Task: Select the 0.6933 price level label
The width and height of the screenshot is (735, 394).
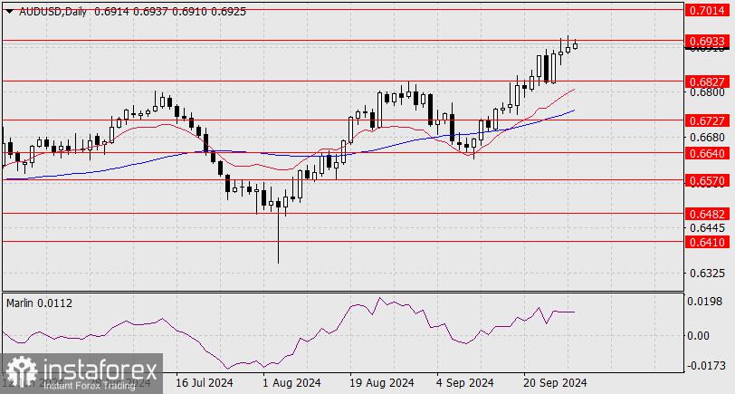Action: pos(708,41)
